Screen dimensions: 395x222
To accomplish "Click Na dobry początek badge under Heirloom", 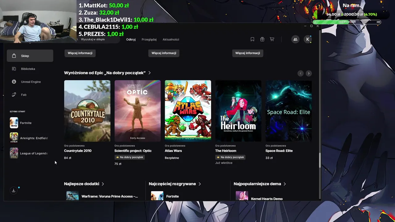I will point(231,157).
